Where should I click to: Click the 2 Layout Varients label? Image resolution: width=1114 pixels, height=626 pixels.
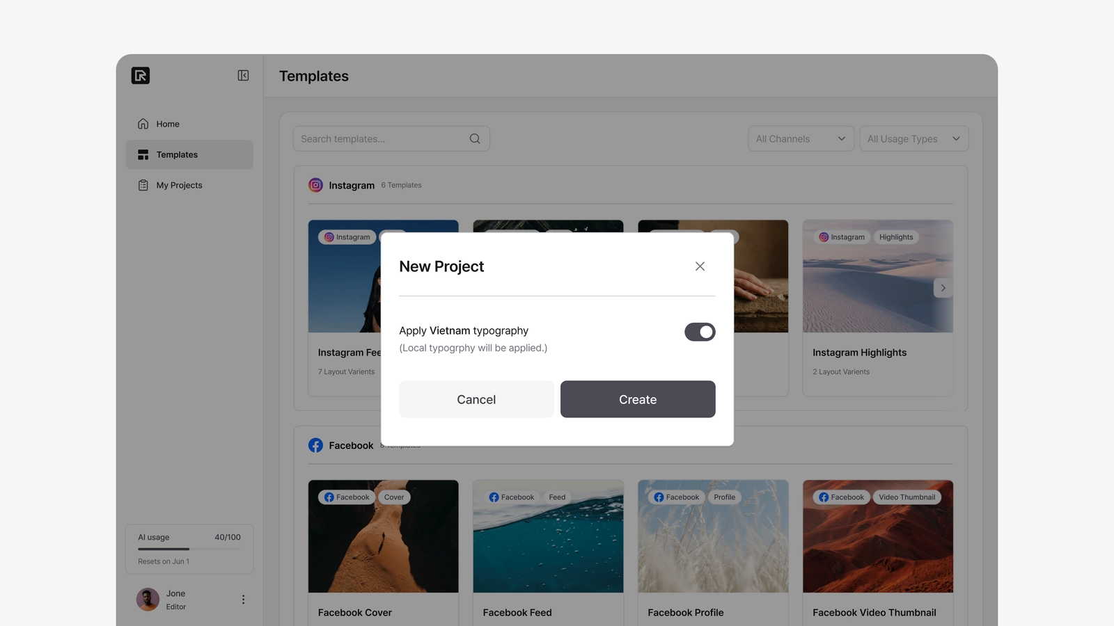841,372
